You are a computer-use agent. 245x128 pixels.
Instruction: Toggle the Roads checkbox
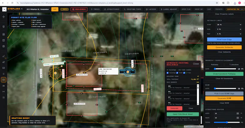tap(177, 73)
